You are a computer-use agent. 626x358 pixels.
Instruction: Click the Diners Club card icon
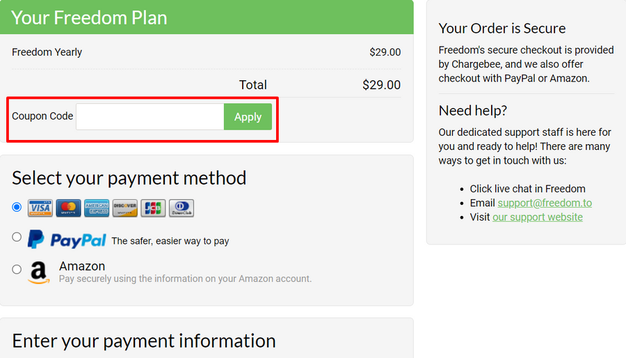tap(182, 208)
